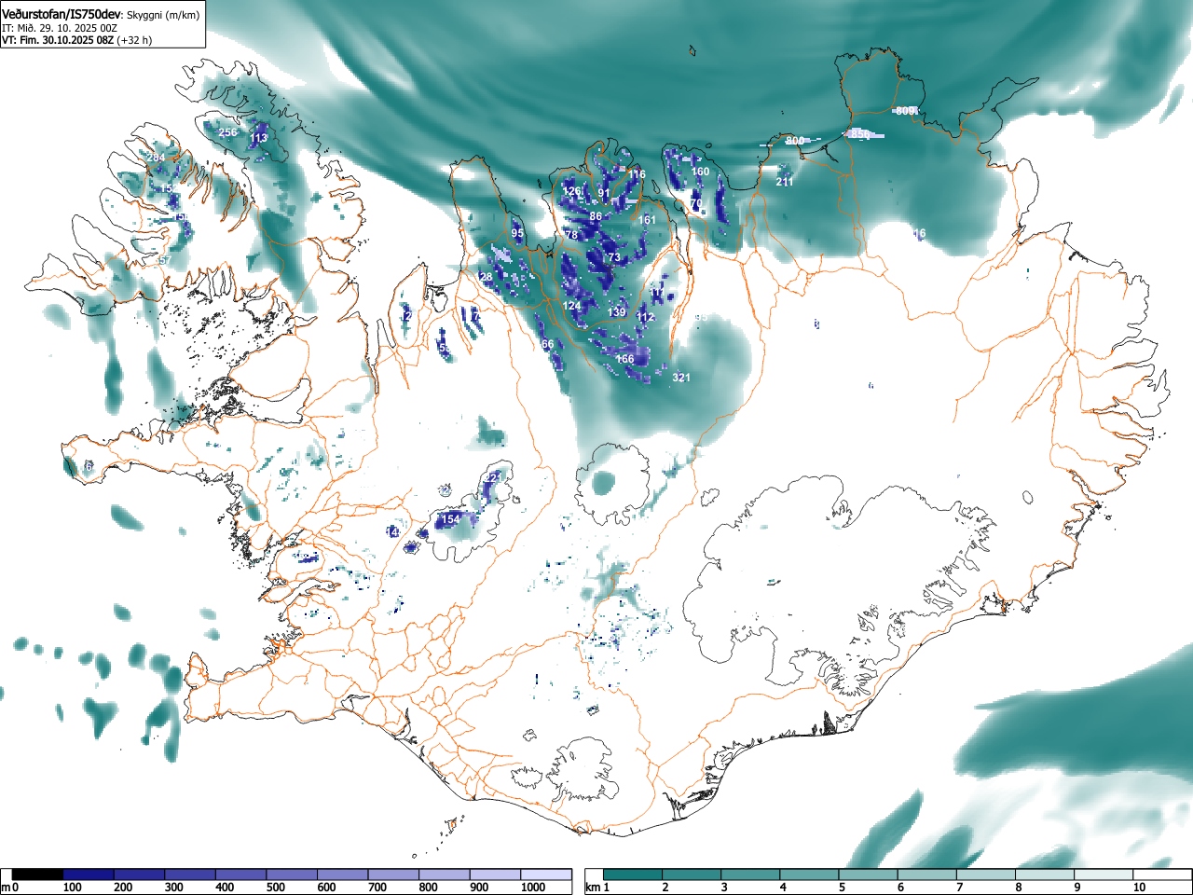Click the 166 visibility value on the map
This screenshot has height=895, width=1193.
click(x=625, y=359)
